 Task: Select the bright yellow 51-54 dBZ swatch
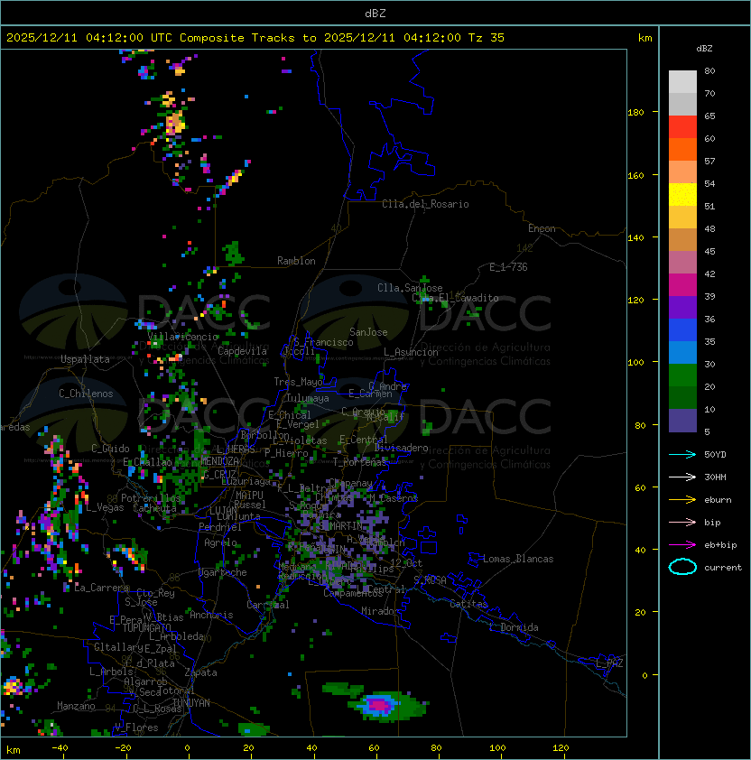[682, 195]
